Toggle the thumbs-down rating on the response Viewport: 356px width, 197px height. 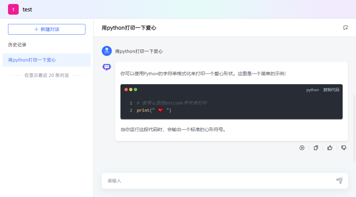click(344, 148)
